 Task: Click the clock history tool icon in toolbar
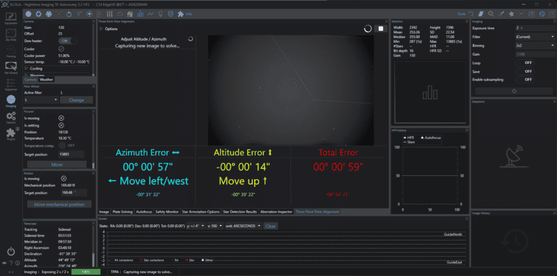click(x=542, y=14)
